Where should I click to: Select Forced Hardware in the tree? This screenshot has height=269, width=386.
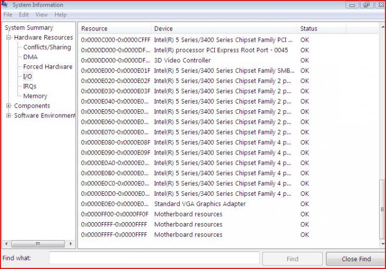coord(48,66)
